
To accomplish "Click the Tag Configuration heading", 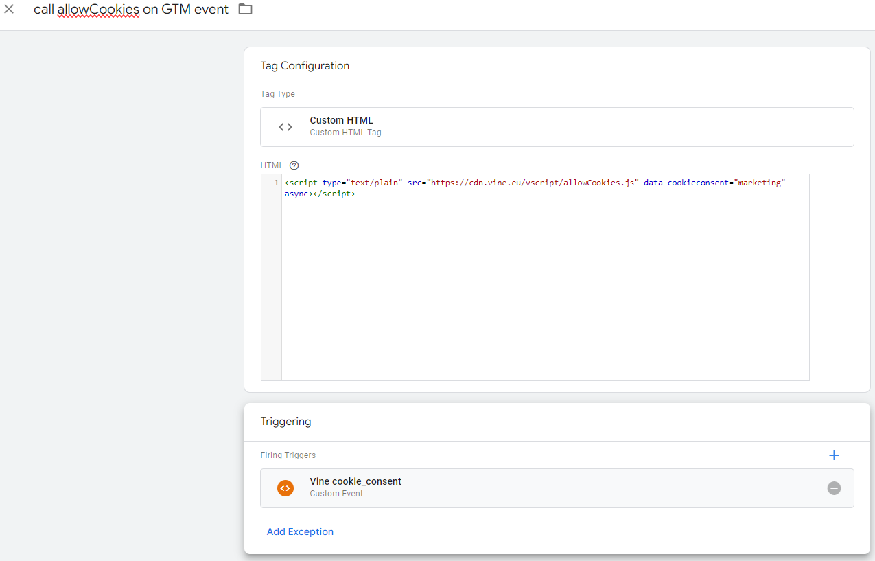I will click(x=305, y=66).
